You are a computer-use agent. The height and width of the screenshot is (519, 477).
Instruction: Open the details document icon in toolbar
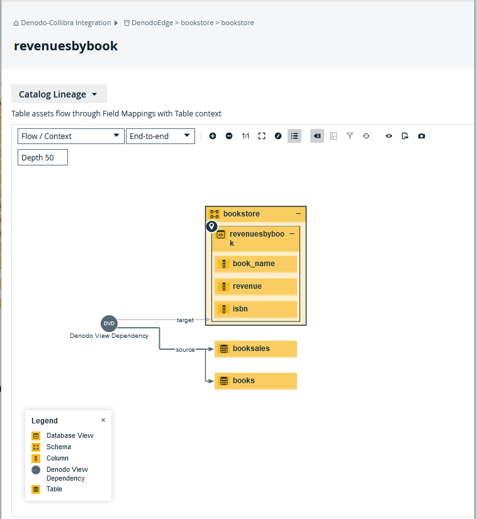[x=334, y=136]
